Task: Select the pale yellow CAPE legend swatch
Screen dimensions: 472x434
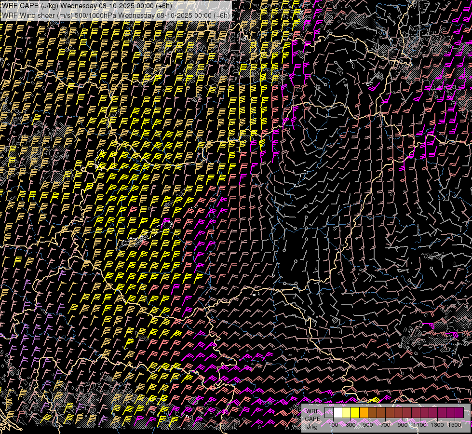Action: (347, 413)
